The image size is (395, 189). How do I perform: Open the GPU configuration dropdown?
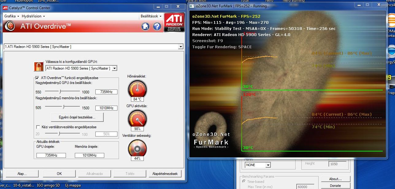tap(114, 68)
